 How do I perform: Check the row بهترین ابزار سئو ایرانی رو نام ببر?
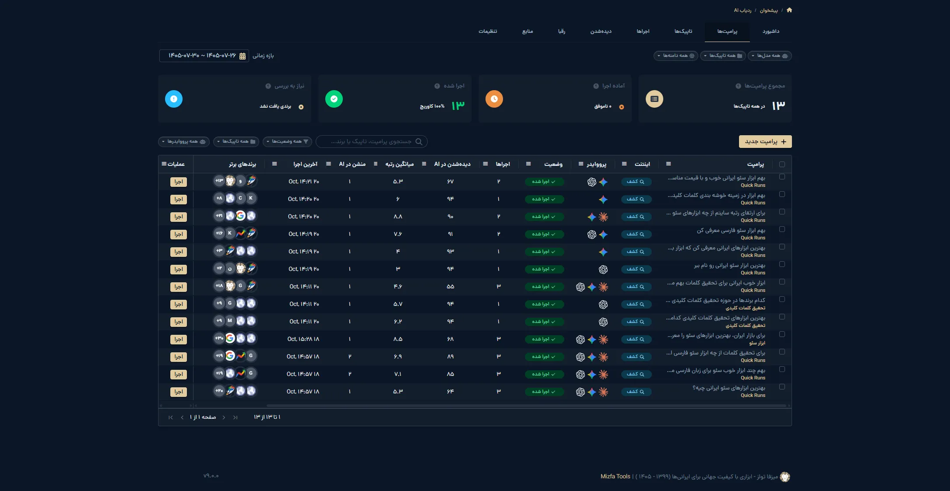coord(782,264)
